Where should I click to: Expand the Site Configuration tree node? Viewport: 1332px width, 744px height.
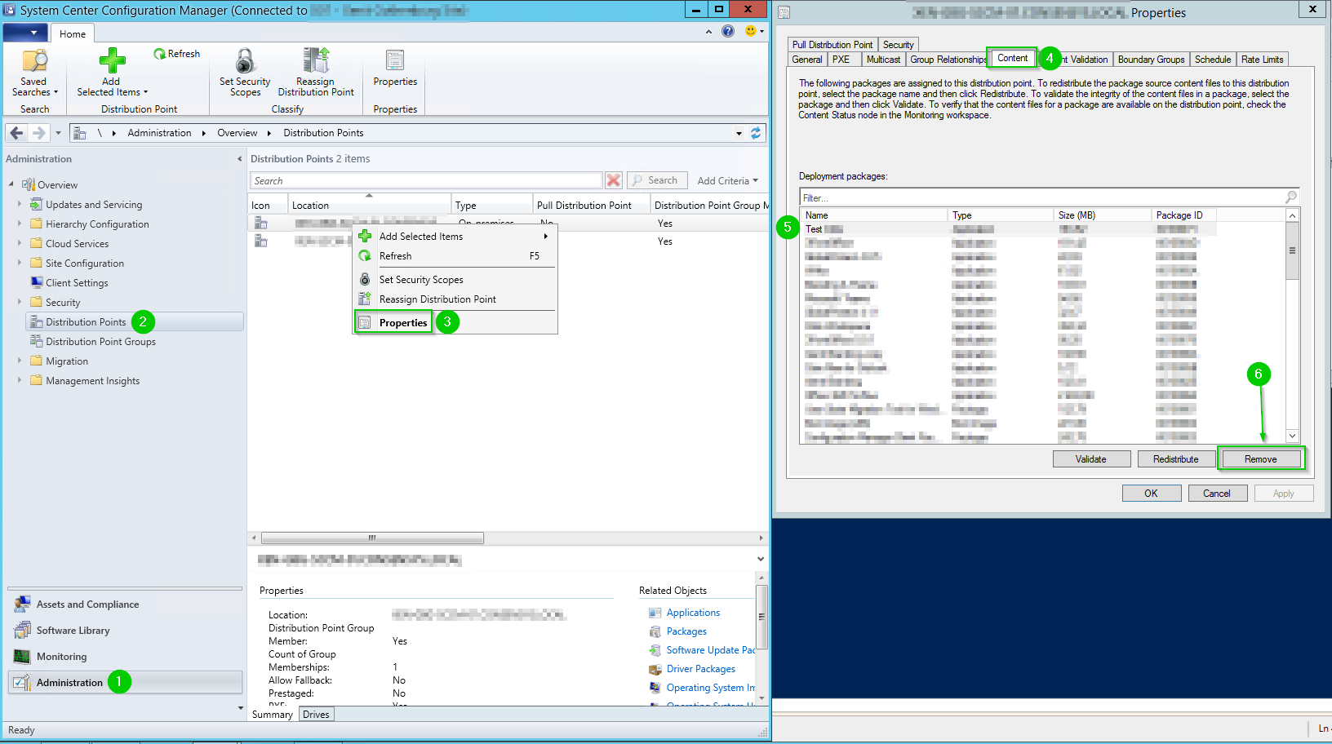tap(20, 263)
